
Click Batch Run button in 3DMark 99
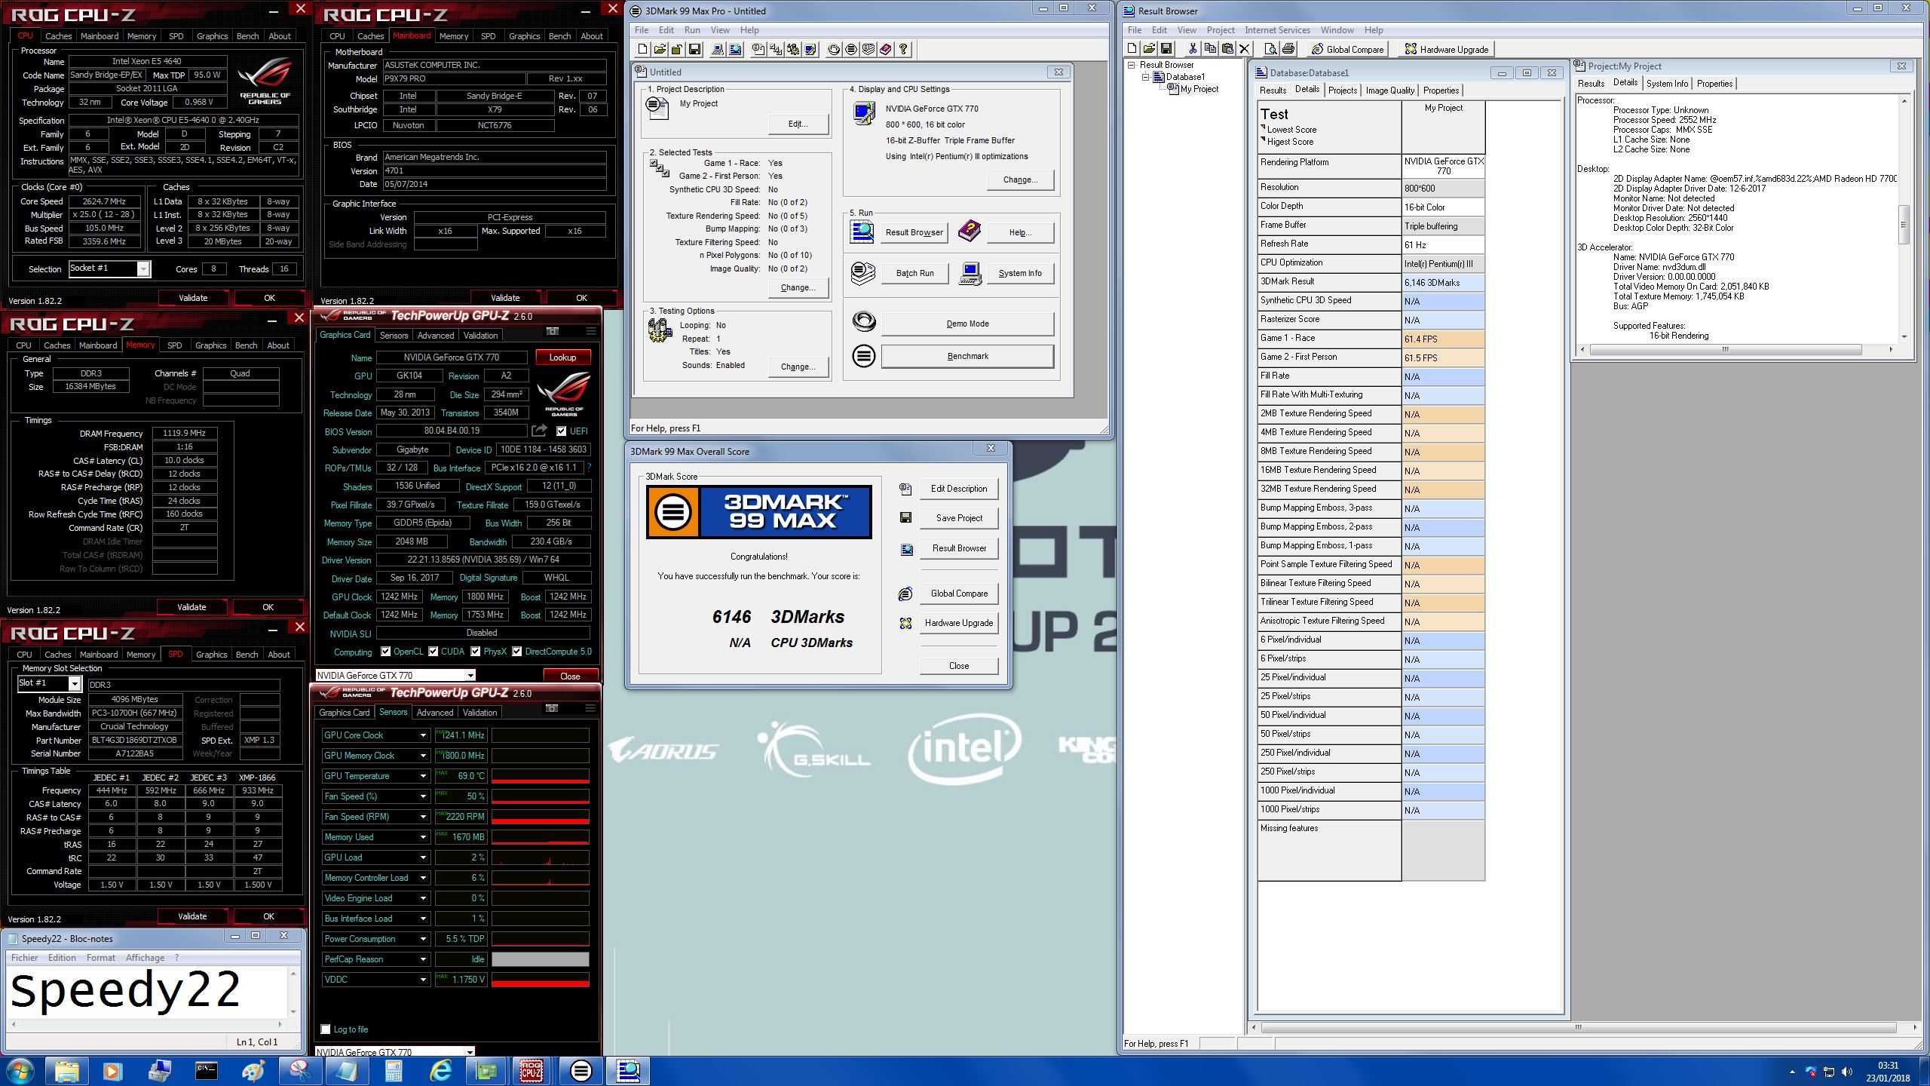(x=914, y=273)
